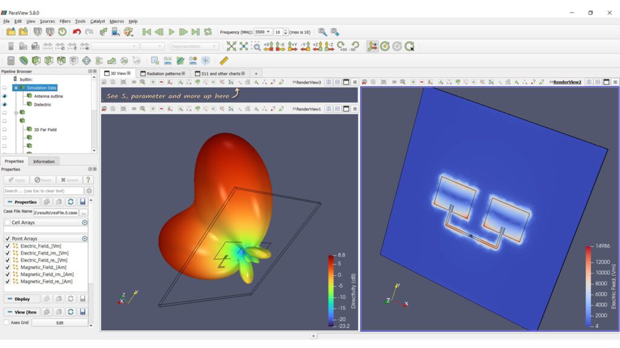Image resolution: width=620 pixels, height=348 pixels.
Task: Click the Calculator filter icon
Action: [11, 61]
